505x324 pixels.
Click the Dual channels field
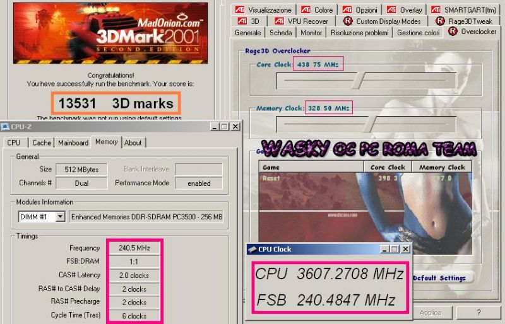[81, 183]
